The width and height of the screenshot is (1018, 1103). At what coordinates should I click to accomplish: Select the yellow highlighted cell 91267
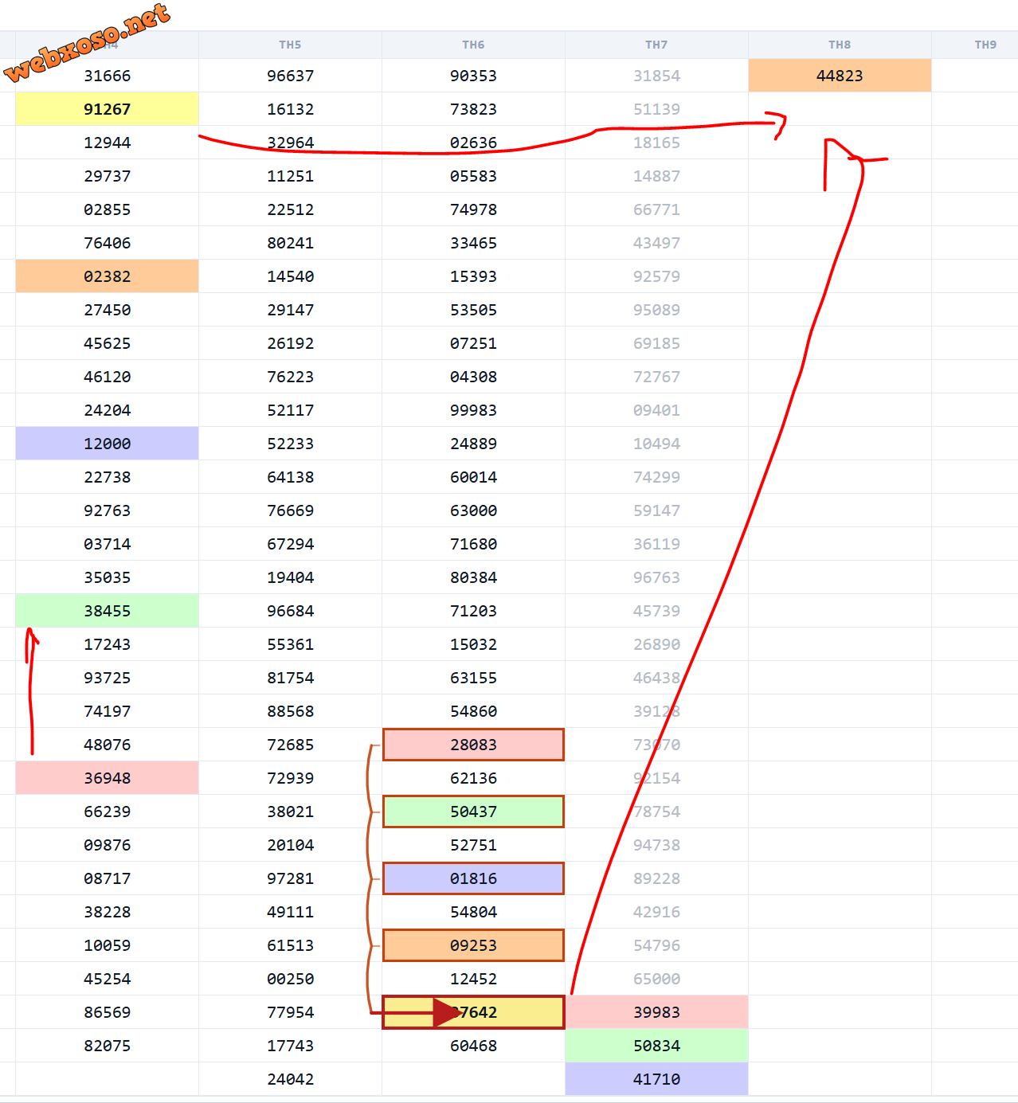pyautogui.click(x=107, y=109)
